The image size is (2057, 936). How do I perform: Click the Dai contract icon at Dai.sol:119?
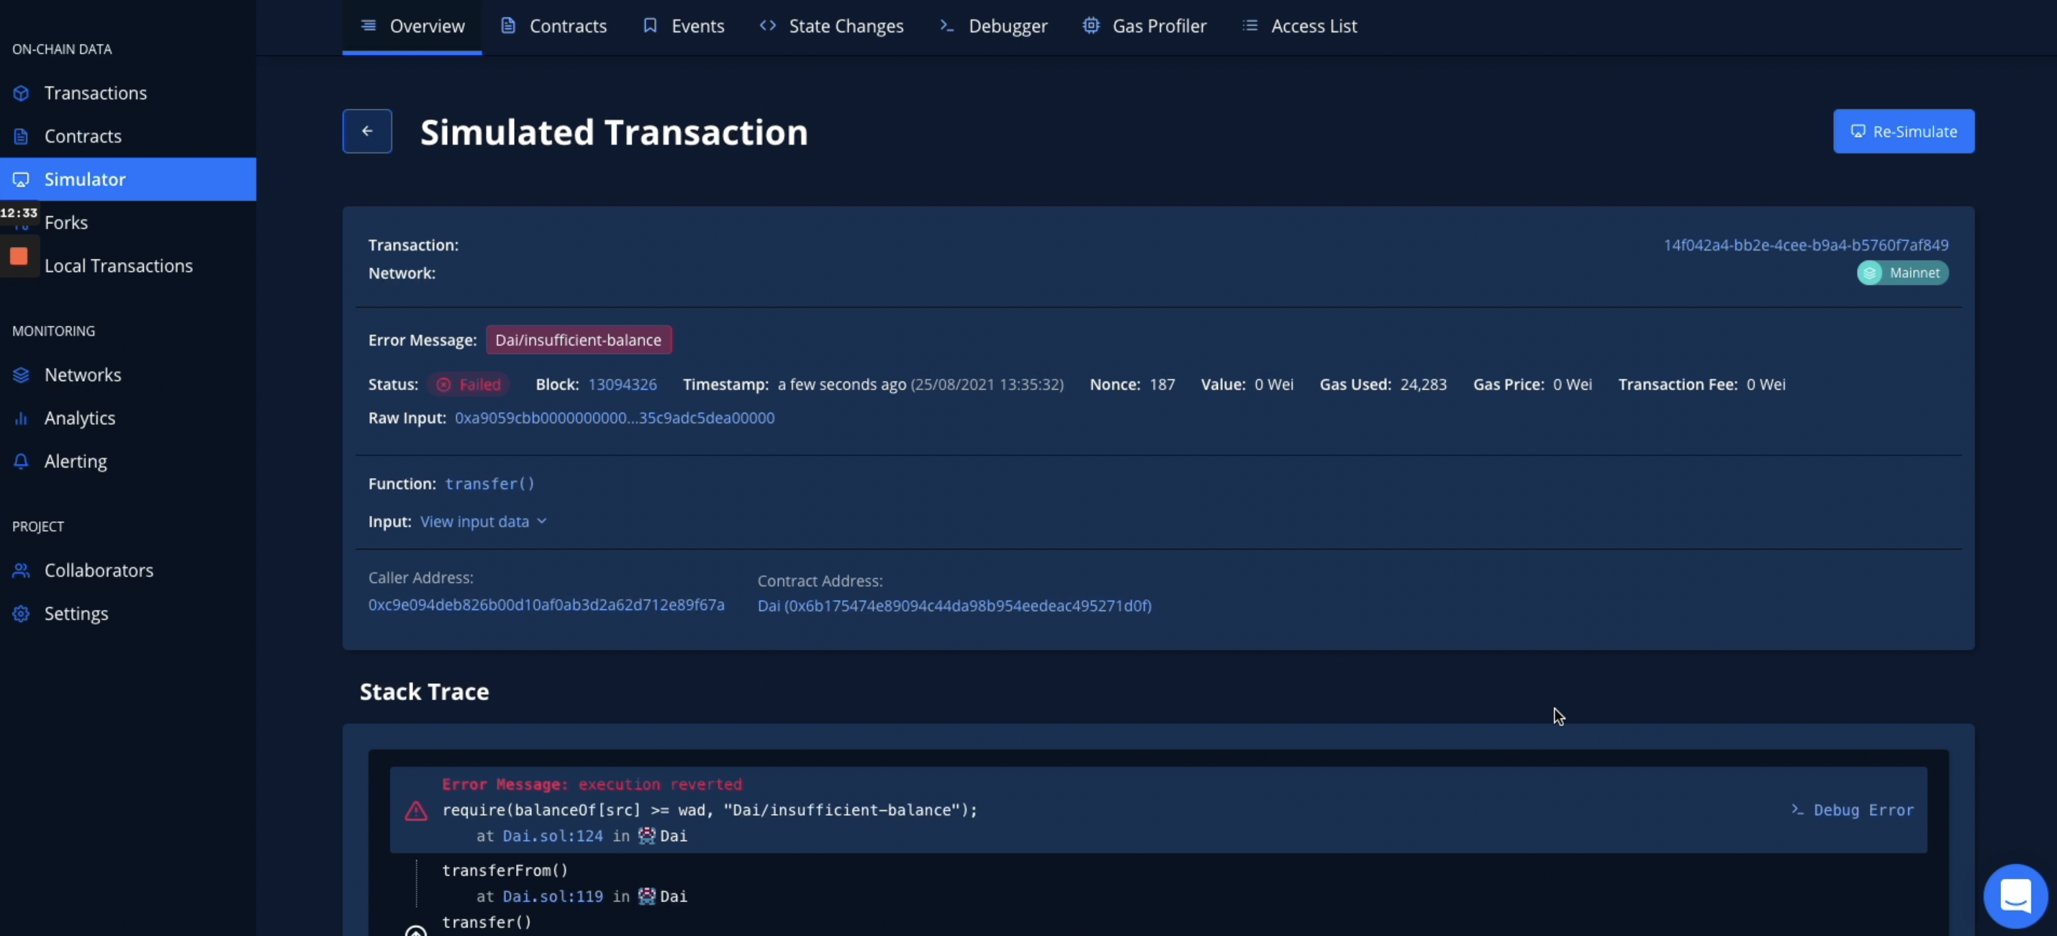(x=647, y=896)
